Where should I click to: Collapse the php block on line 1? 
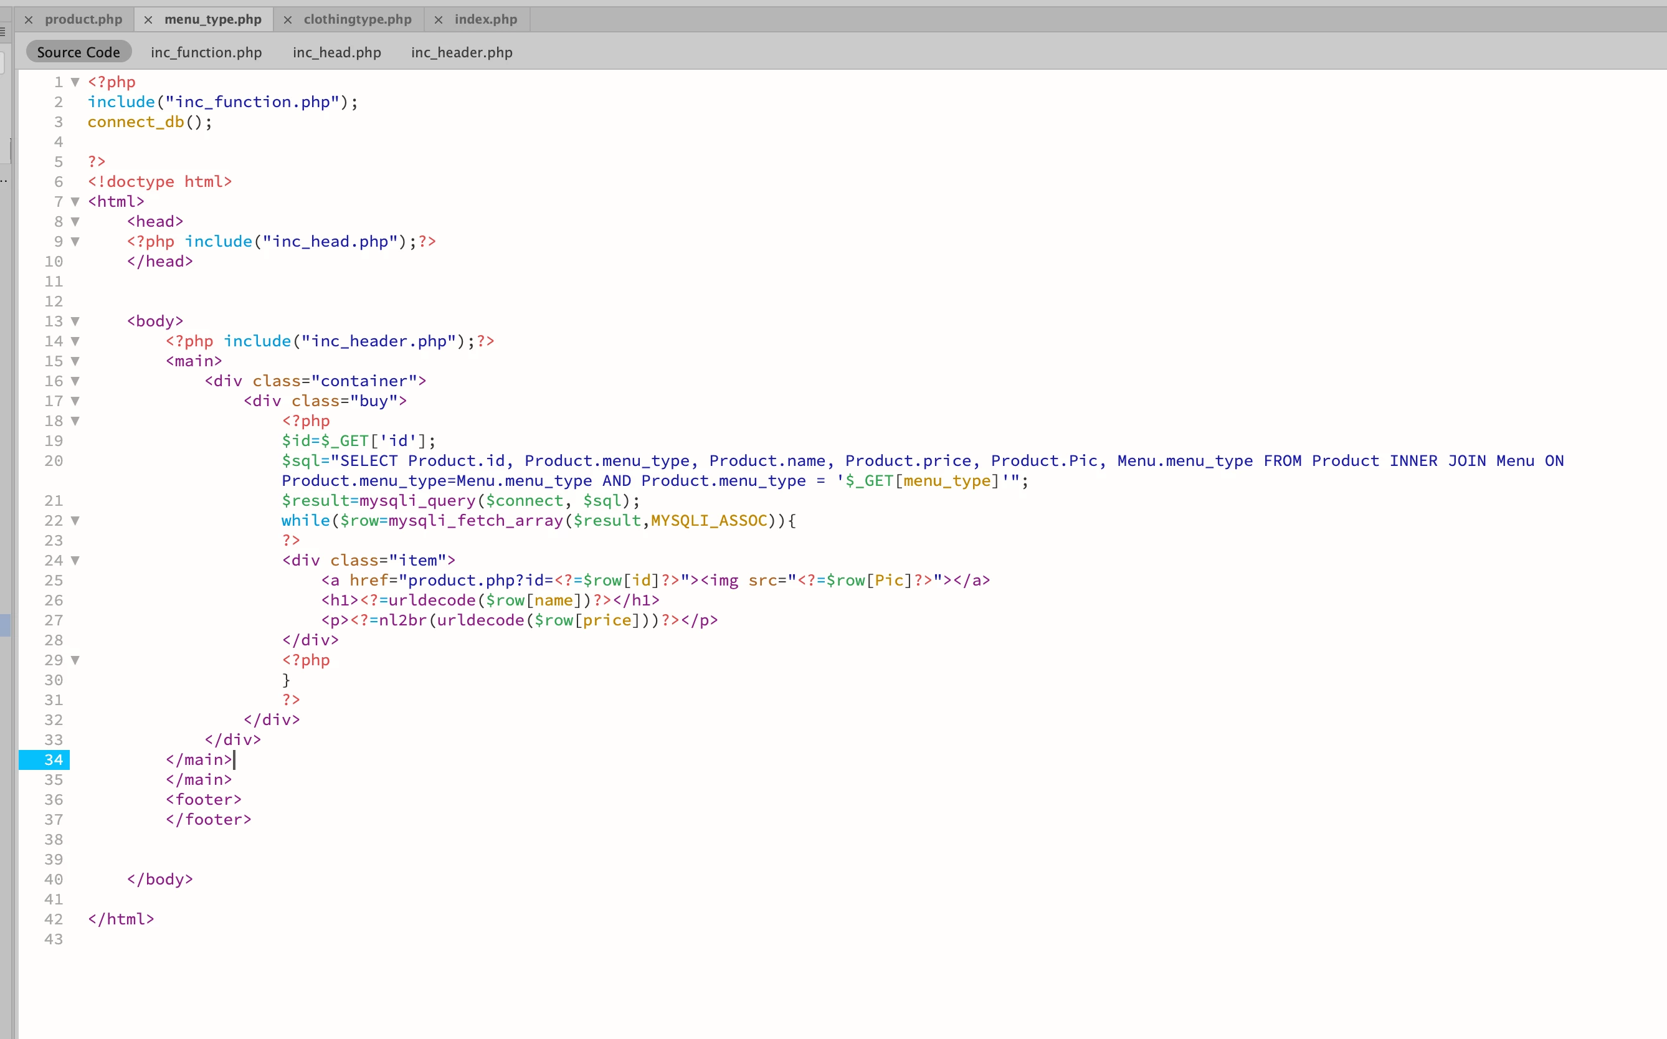click(75, 82)
